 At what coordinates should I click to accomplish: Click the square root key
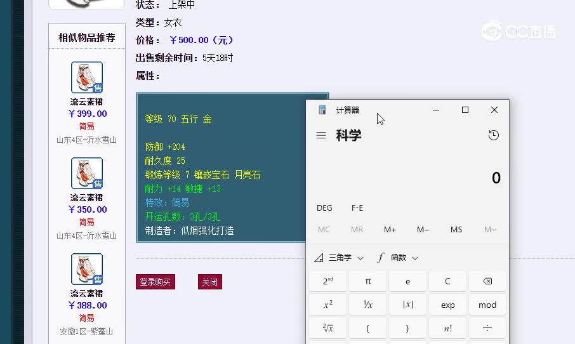point(328,328)
